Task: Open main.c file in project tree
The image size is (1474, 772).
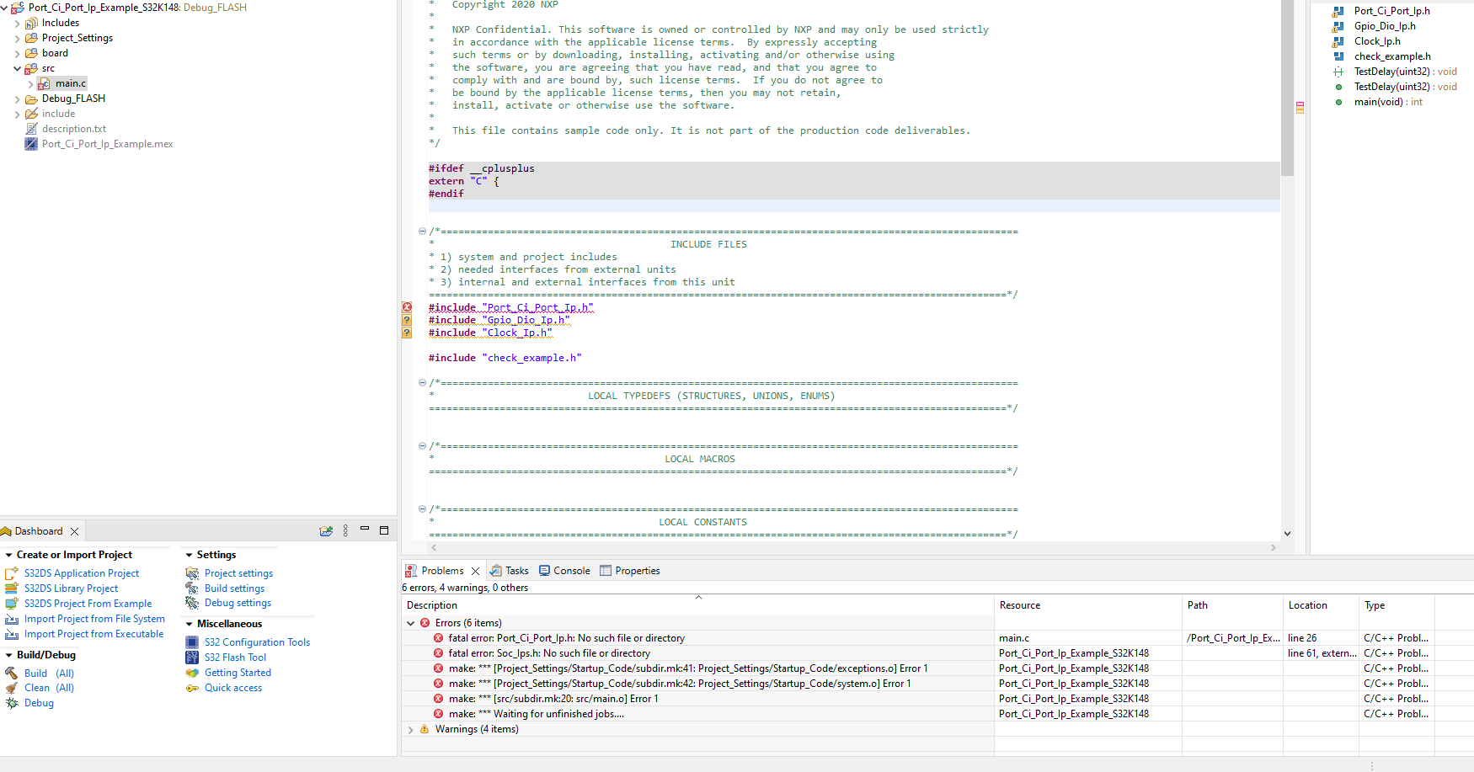Action: (70, 83)
